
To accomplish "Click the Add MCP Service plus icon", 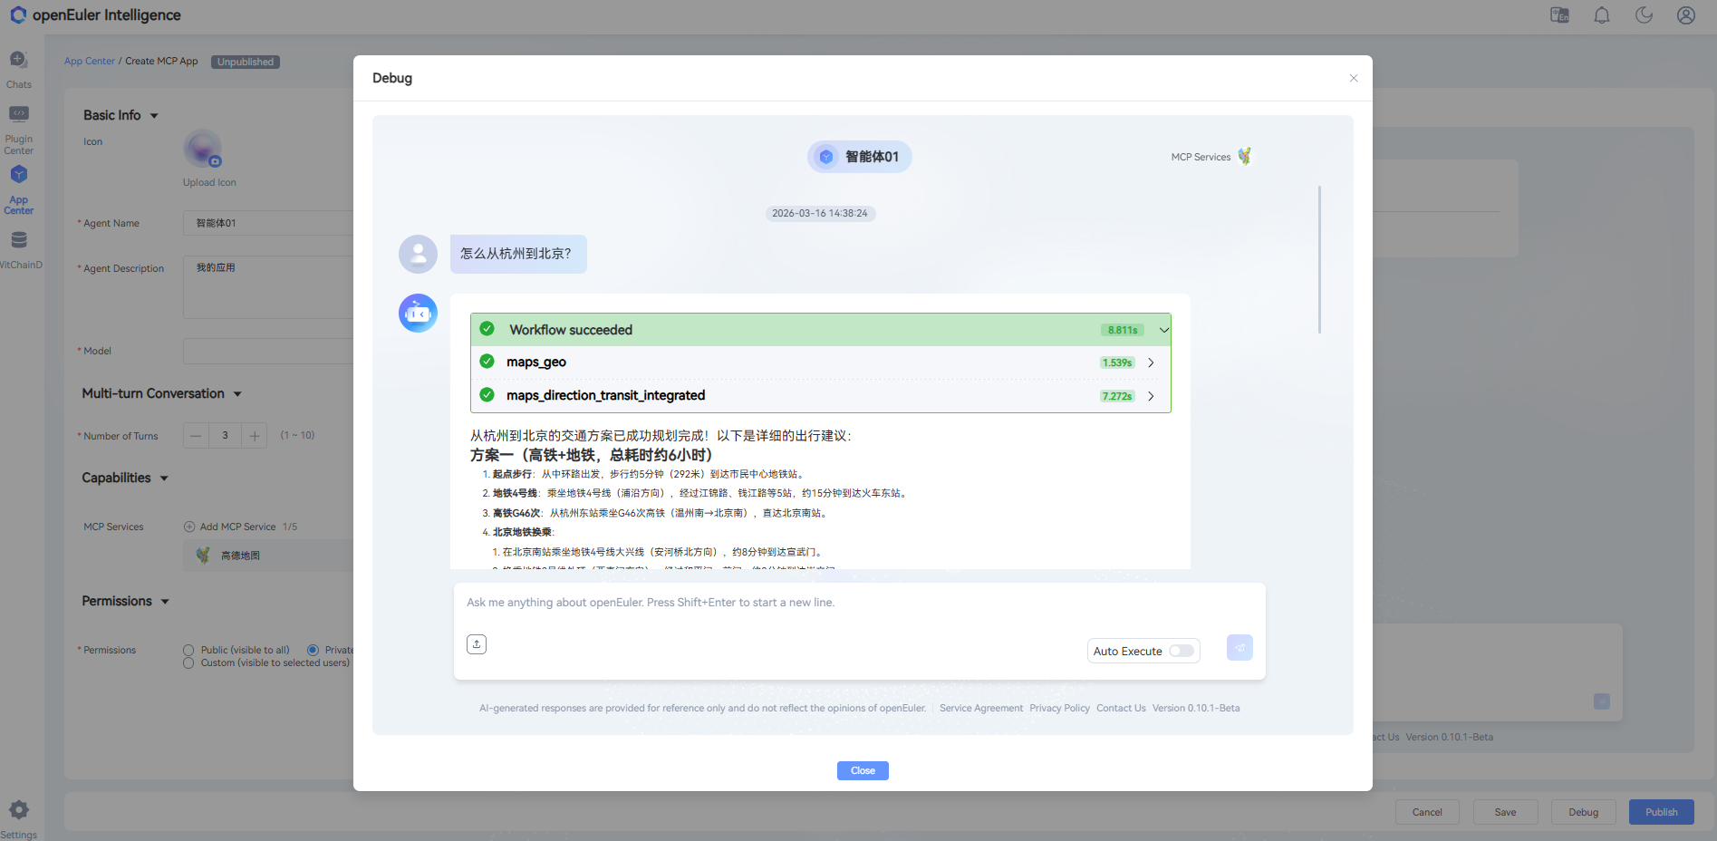I will pos(189,527).
